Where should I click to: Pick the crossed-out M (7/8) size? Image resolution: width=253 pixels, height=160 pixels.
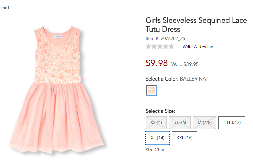pos(204,123)
